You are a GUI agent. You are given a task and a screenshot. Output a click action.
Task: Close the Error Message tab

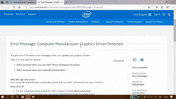62,2
